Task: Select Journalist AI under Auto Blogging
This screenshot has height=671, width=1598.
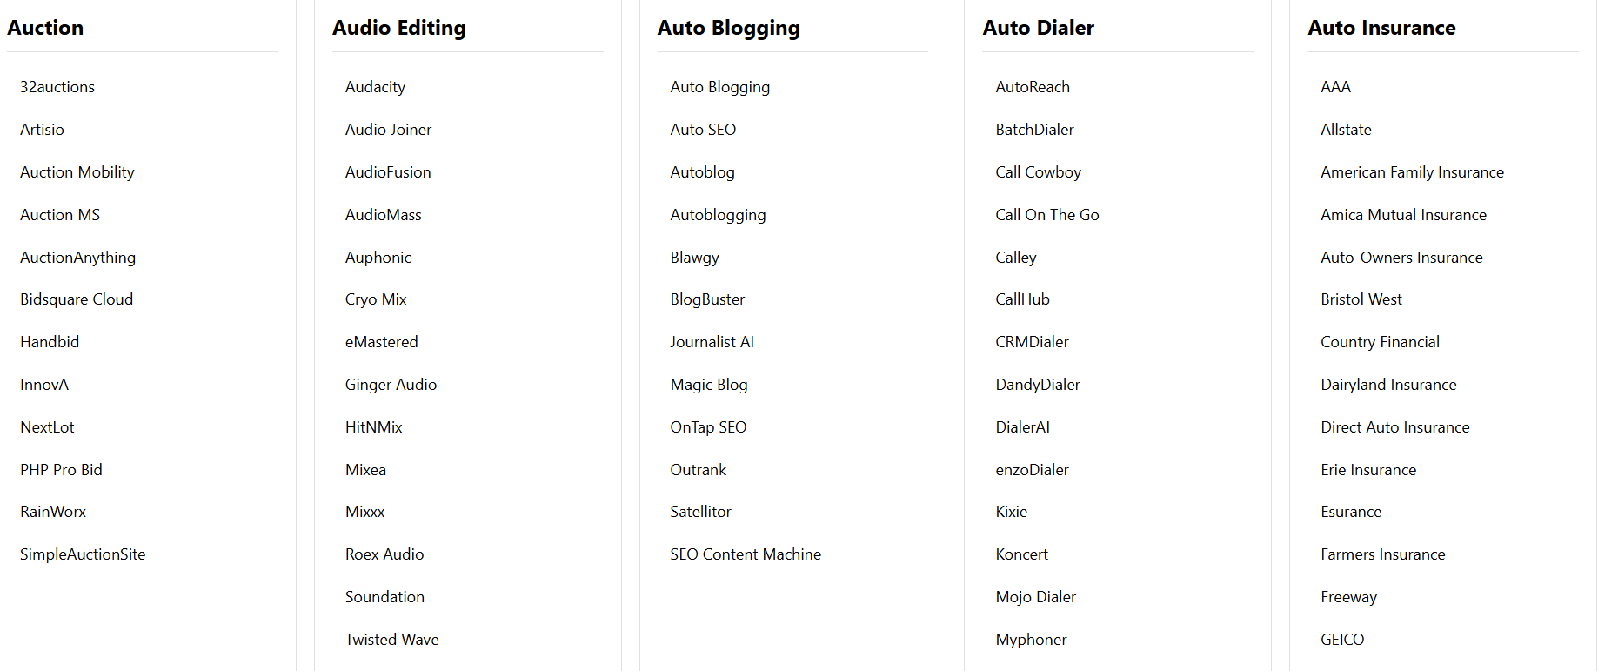Action: (x=712, y=341)
